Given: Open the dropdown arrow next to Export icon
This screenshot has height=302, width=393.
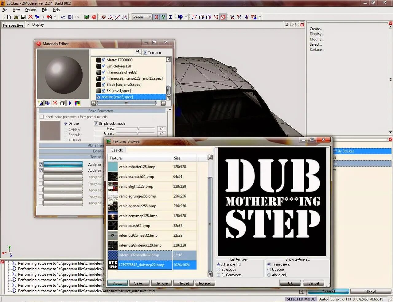Looking at the screenshot, I should pos(55,17).
